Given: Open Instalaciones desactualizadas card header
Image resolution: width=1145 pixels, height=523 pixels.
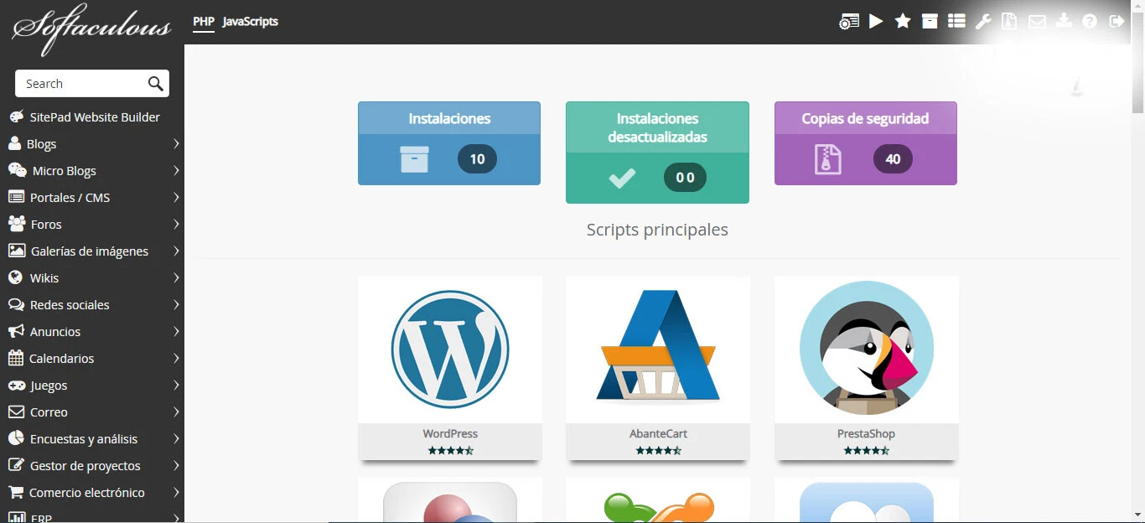Looking at the screenshot, I should pyautogui.click(x=658, y=127).
